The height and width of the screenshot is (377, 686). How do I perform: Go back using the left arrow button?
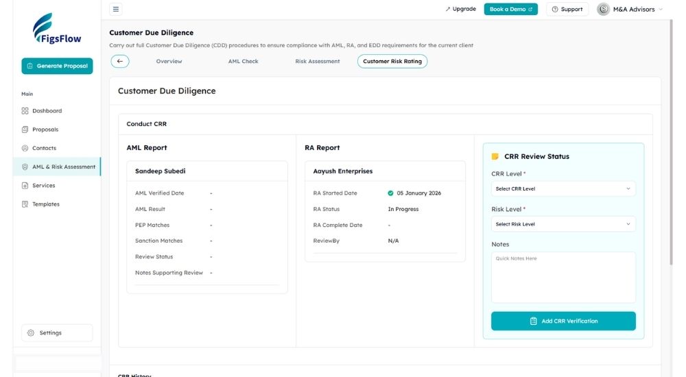point(120,61)
